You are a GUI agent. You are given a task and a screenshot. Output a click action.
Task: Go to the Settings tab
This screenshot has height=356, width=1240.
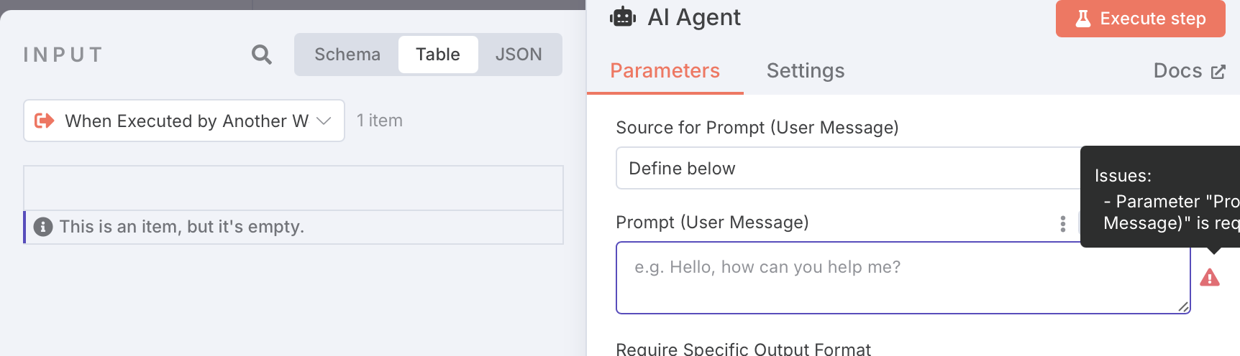806,70
